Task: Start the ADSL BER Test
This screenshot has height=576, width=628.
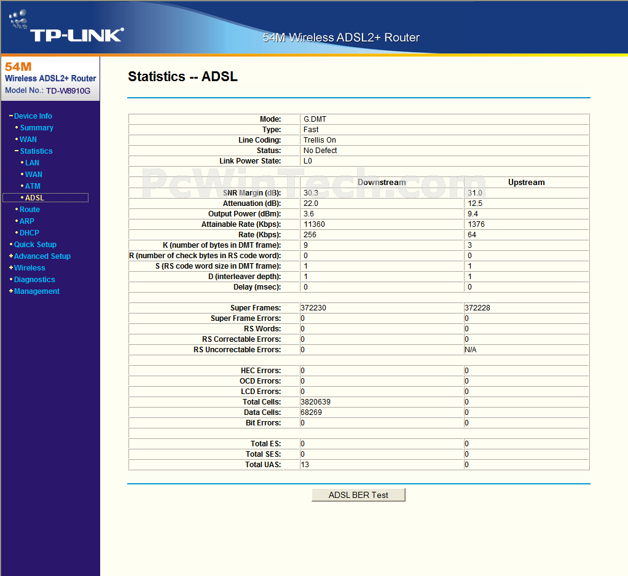Action: (x=358, y=495)
